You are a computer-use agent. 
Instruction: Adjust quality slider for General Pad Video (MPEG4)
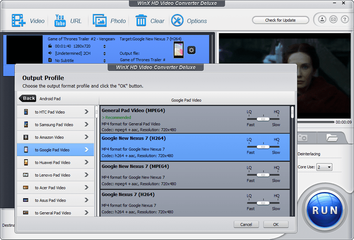[263, 119]
